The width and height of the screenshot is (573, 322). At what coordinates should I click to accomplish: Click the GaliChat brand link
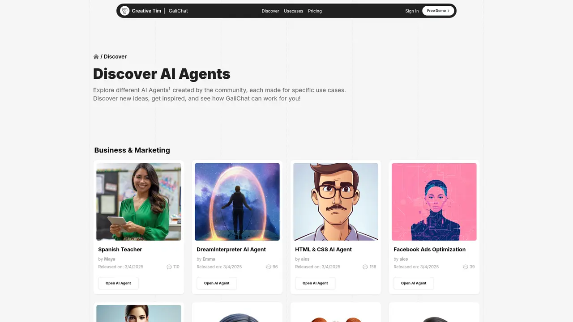coord(178,11)
